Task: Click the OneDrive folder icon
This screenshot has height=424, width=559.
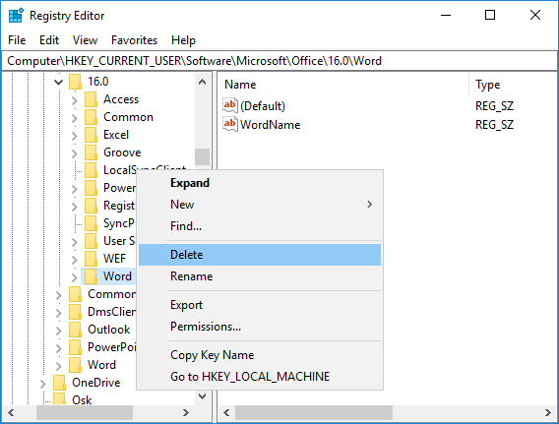Action: (59, 383)
